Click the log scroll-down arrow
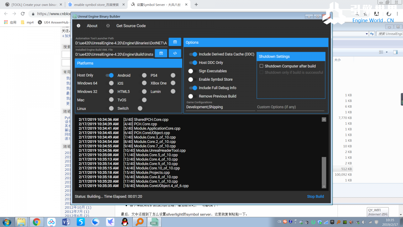Screen dimensions: 403x227 (324, 186)
